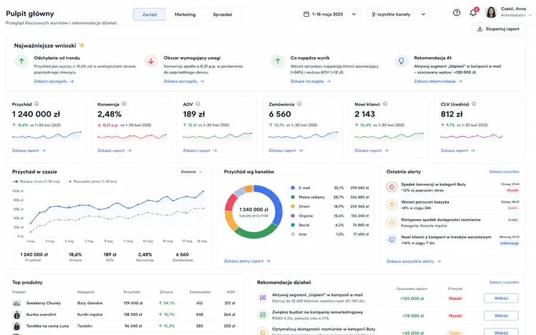Screen dimensions: 536x335
Task: Click the green icon for Zwiększ budżet na kampanię
Action: coord(263,315)
